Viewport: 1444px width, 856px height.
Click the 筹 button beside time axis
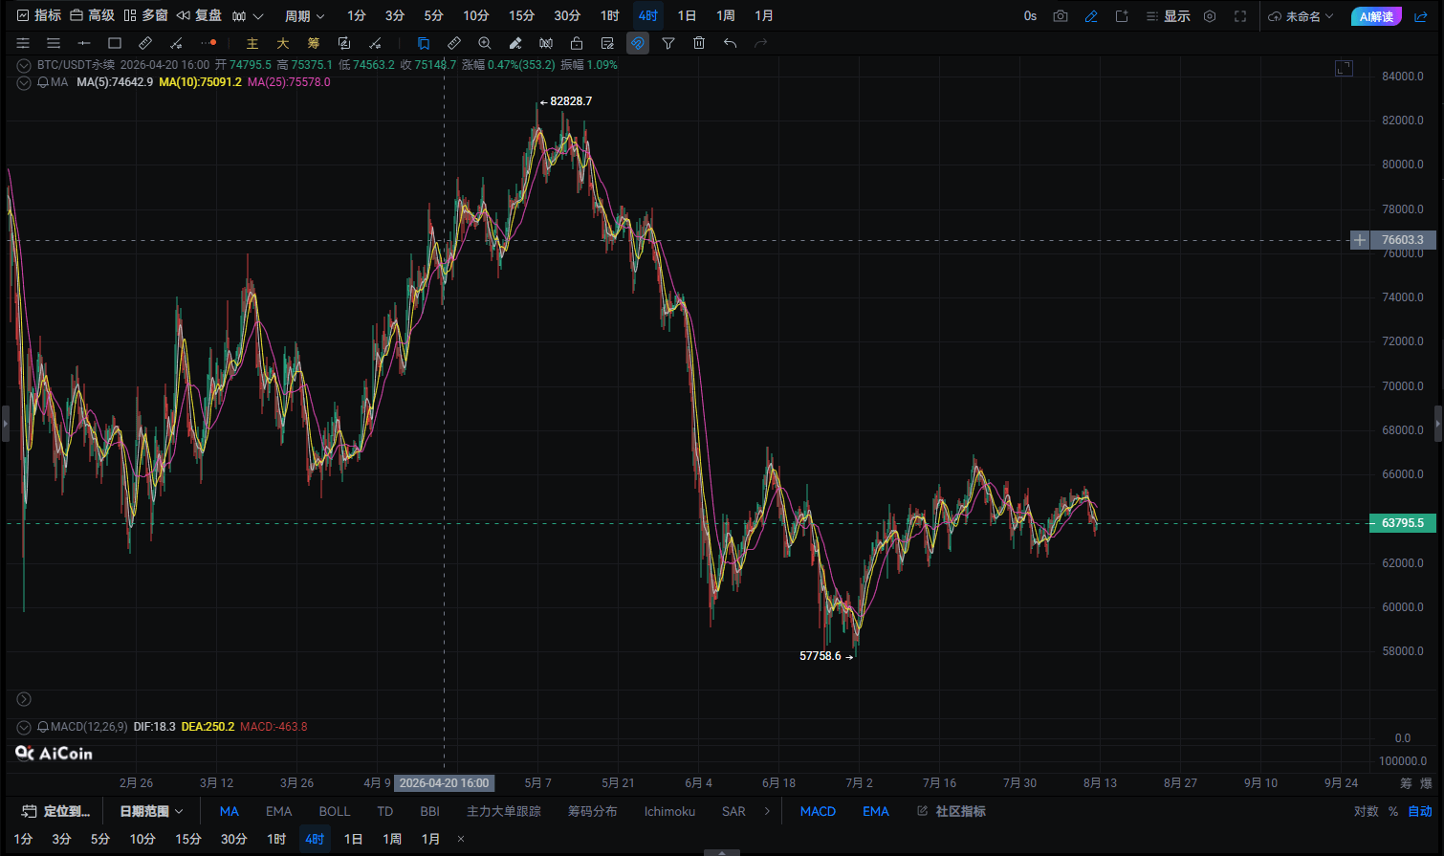[1406, 783]
